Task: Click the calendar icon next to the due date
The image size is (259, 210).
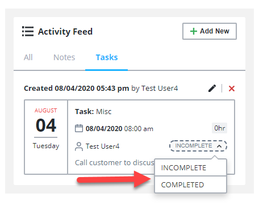Action: 79,128
